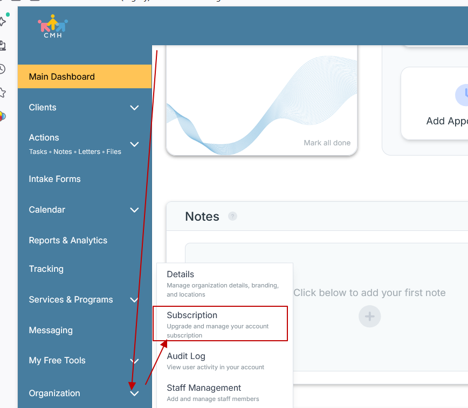This screenshot has height=408, width=468.
Task: Expand the Actions section chevron
Action: click(x=134, y=144)
